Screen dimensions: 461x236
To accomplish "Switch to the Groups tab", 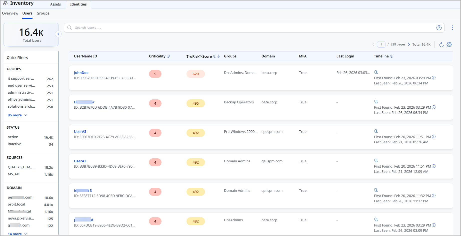I will 43,13.
